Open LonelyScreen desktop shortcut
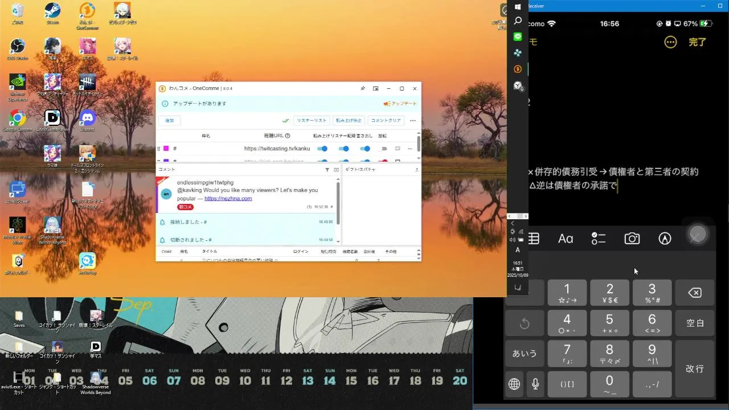This screenshot has width=729, height=410. coord(18,192)
